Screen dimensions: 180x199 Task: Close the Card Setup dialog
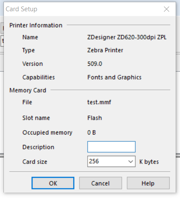coord(167,9)
